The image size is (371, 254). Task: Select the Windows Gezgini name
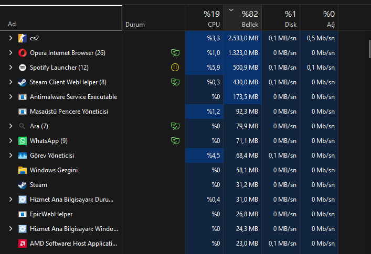(54, 170)
